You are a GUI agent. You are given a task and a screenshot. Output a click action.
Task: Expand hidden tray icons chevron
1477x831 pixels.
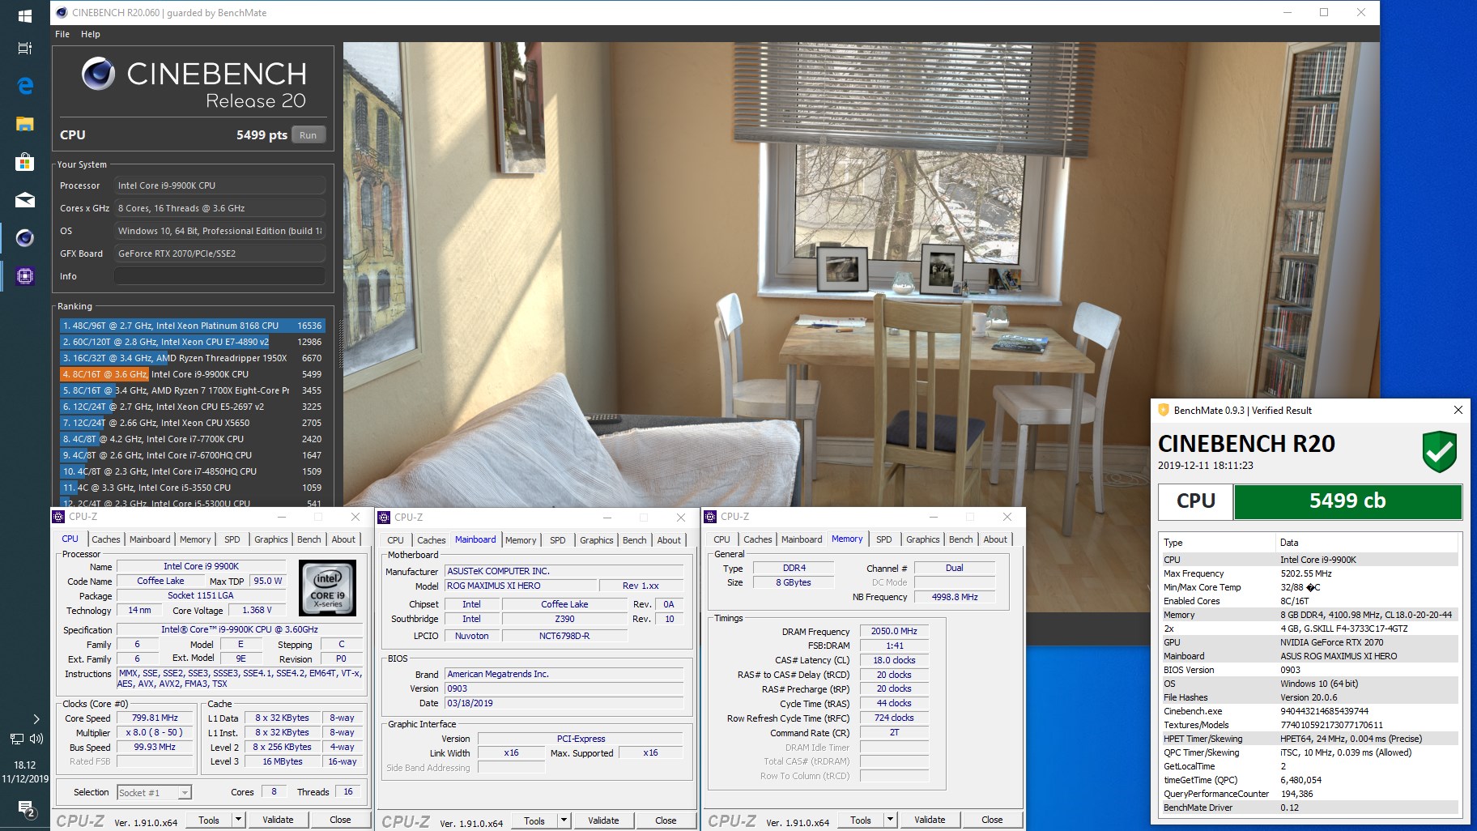tap(36, 719)
